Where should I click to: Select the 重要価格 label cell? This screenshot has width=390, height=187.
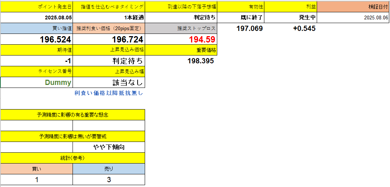181,50
